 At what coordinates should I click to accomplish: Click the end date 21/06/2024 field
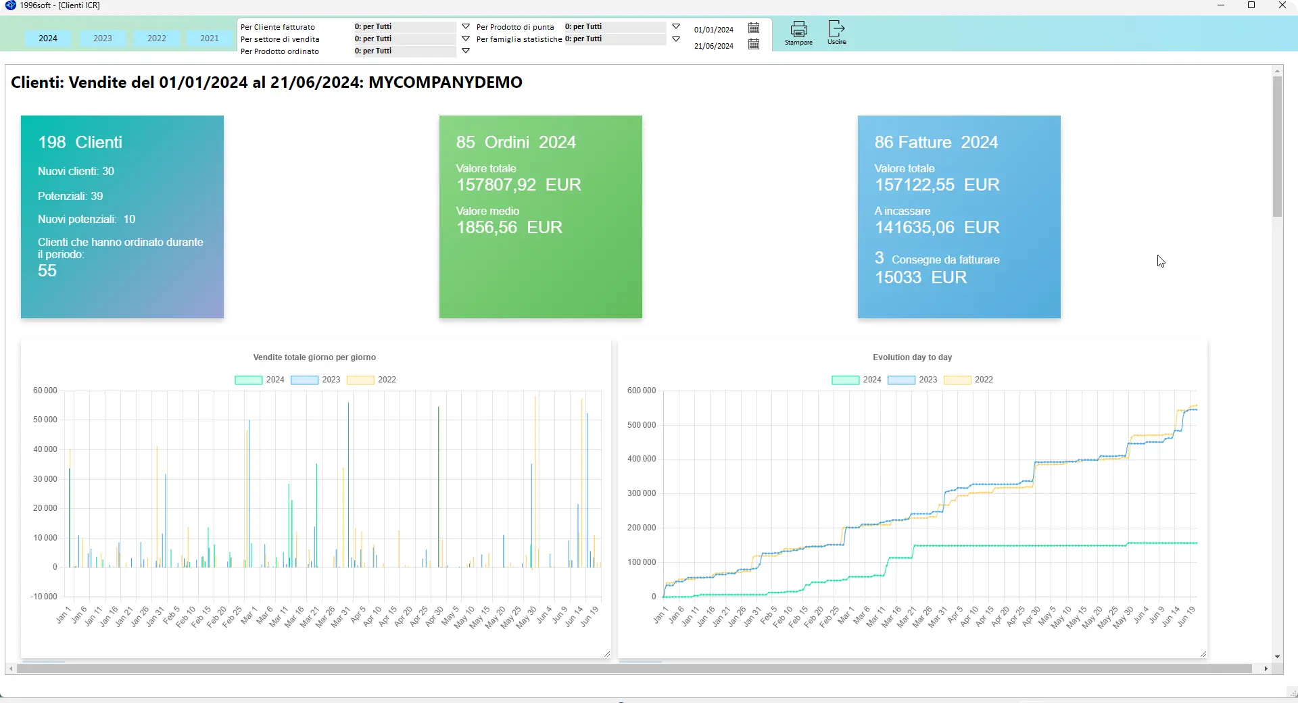714,46
